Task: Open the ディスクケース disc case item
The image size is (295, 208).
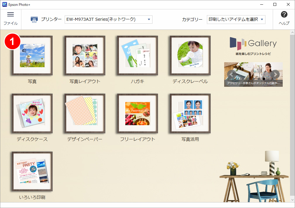Action: click(32, 114)
